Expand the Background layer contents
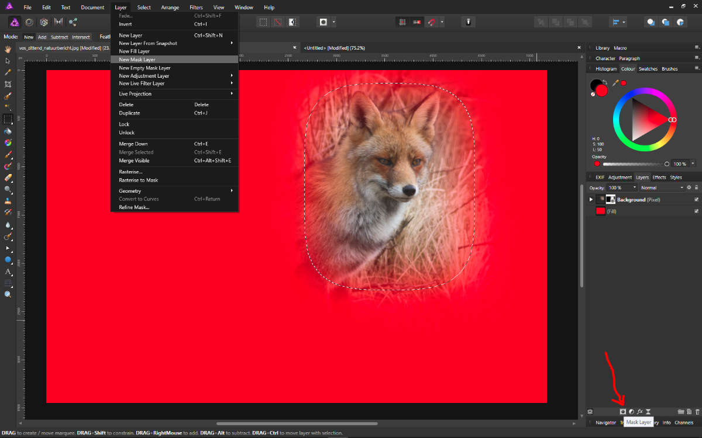This screenshot has width=702, height=438. pyautogui.click(x=590, y=199)
